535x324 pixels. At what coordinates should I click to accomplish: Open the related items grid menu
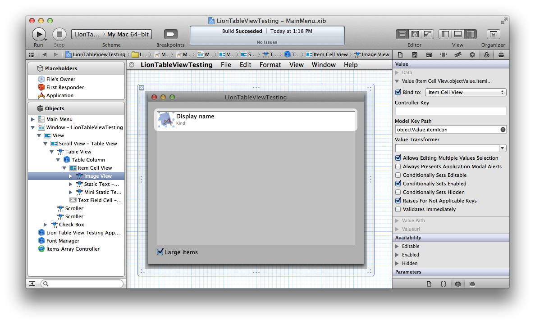tap(32, 54)
